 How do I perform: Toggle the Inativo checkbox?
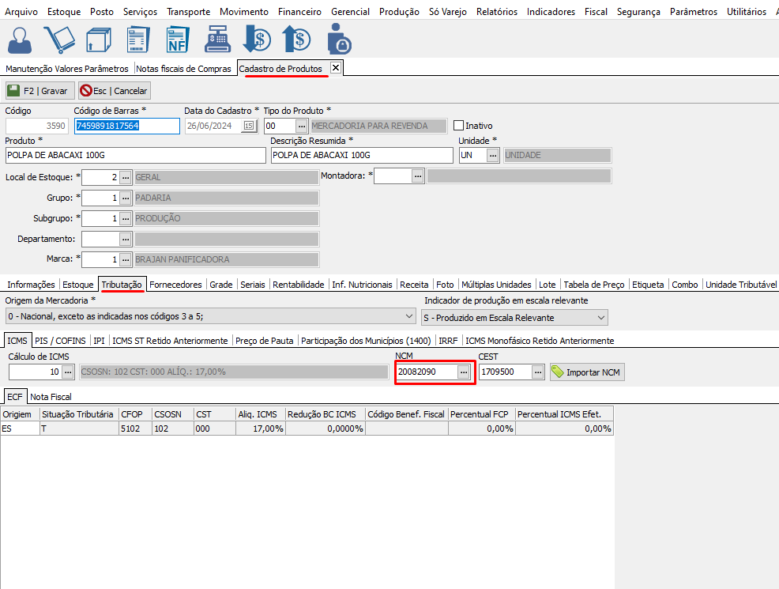[x=458, y=126]
